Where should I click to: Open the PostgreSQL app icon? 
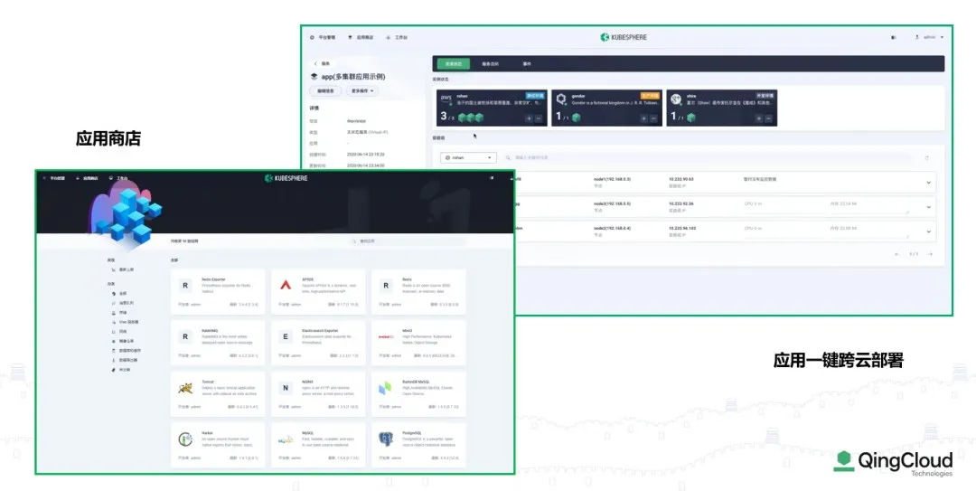(x=386, y=439)
